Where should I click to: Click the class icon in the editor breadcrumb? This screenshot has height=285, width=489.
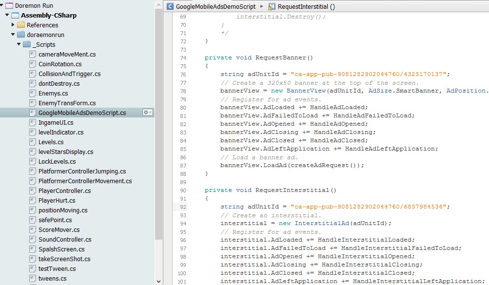pyautogui.click(x=170, y=6)
